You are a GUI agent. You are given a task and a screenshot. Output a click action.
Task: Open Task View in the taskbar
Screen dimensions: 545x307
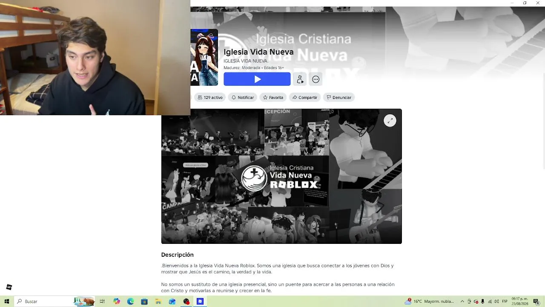[x=102, y=301]
